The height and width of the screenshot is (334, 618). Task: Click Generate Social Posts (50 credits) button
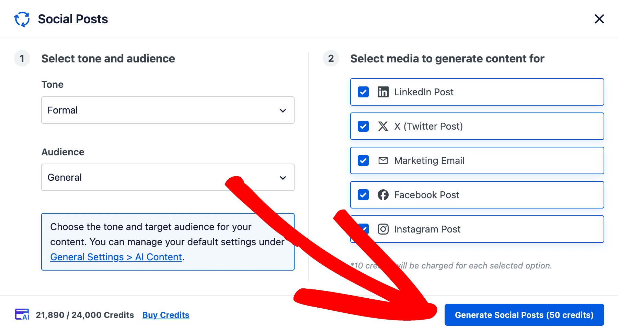pos(524,315)
